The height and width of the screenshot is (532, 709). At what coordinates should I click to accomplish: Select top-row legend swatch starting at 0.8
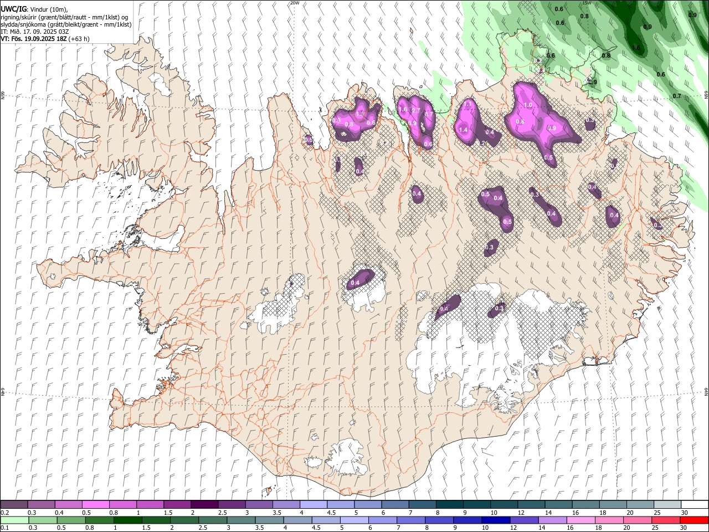click(x=122, y=505)
